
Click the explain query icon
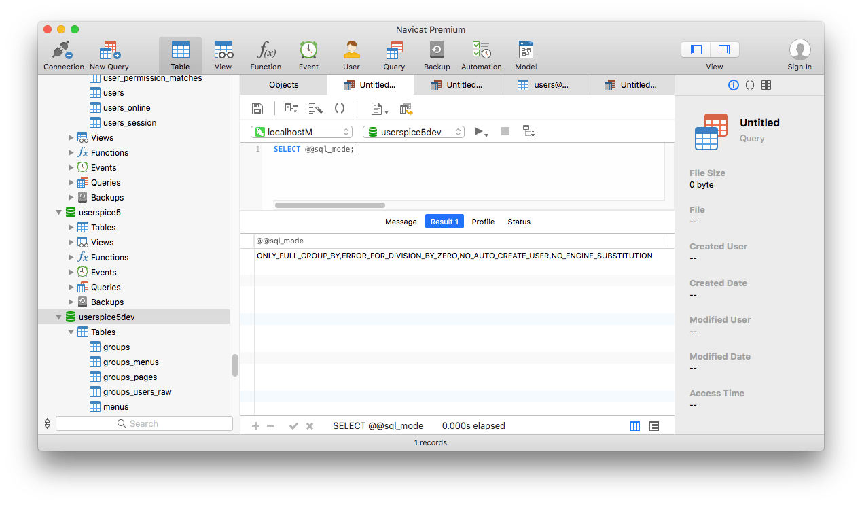(529, 131)
